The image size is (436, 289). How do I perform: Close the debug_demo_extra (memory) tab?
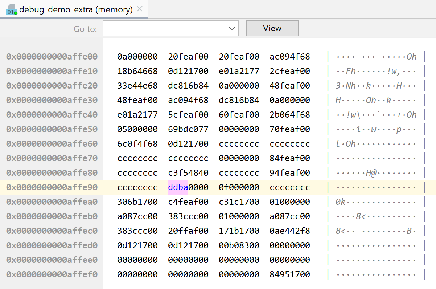pos(140,9)
